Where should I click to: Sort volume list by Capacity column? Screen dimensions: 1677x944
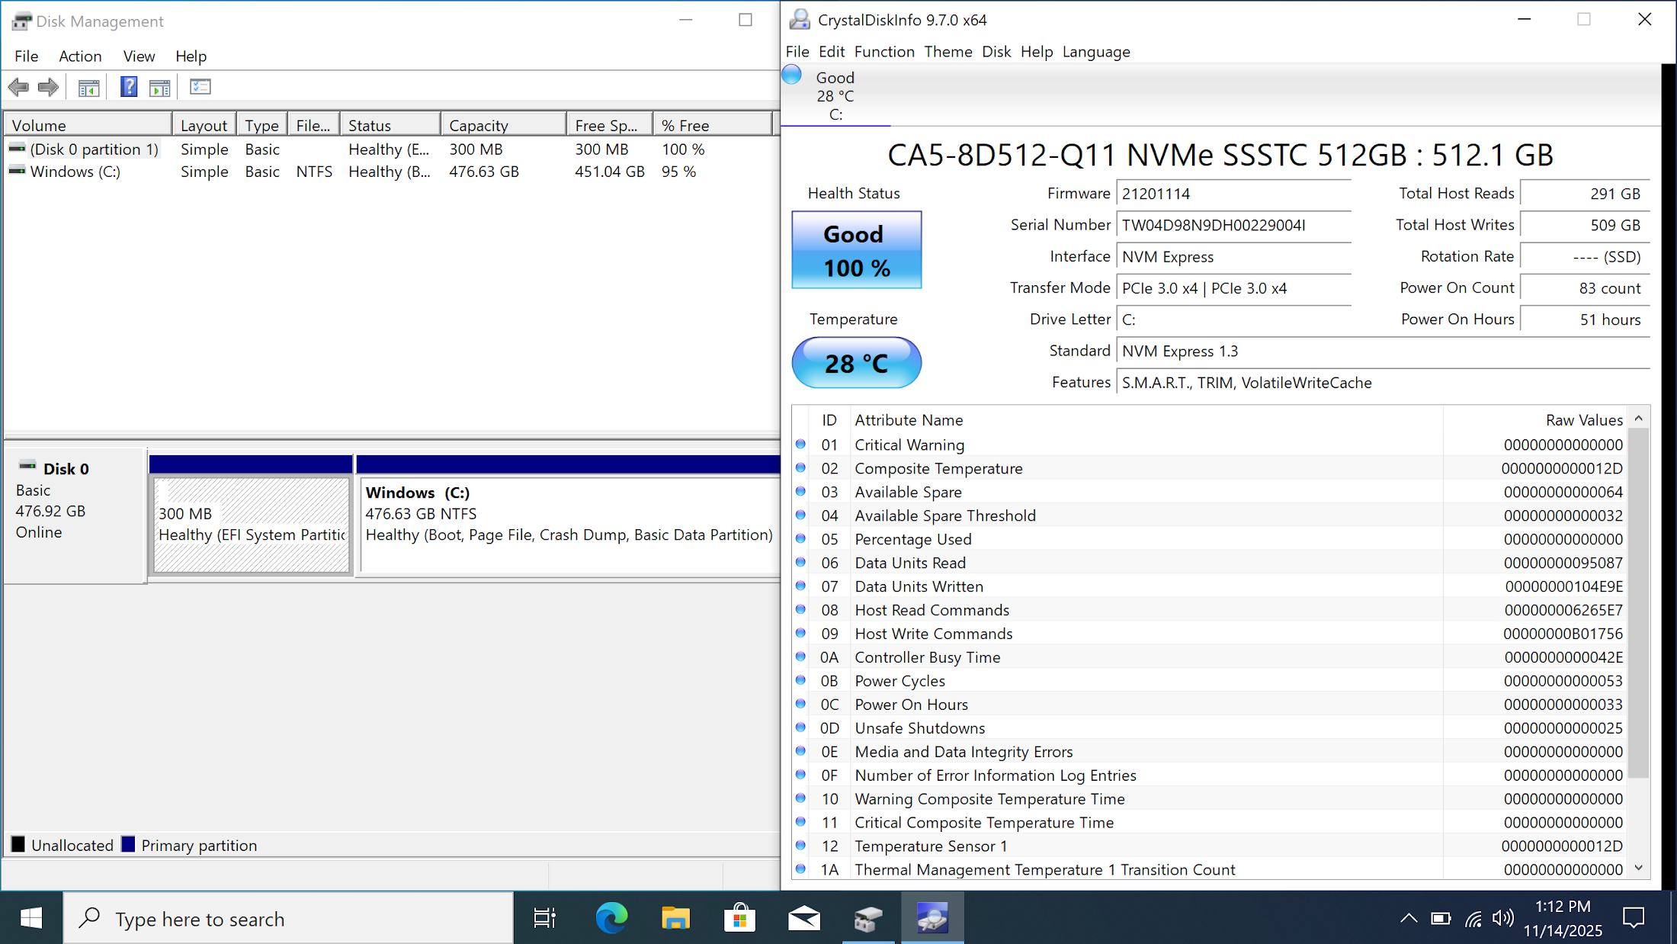(x=502, y=125)
